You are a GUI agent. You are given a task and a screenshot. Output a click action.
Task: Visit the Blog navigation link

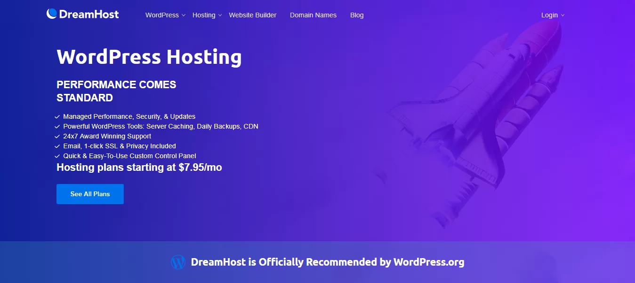(x=357, y=15)
